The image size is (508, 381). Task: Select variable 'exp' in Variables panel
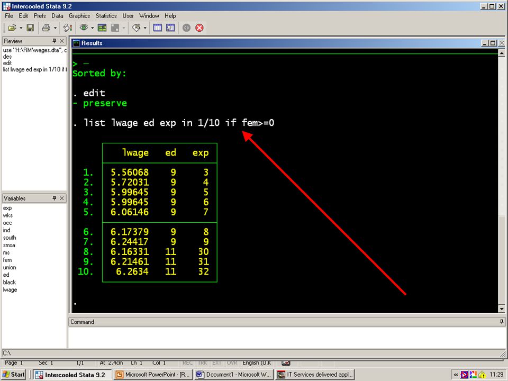[7, 208]
